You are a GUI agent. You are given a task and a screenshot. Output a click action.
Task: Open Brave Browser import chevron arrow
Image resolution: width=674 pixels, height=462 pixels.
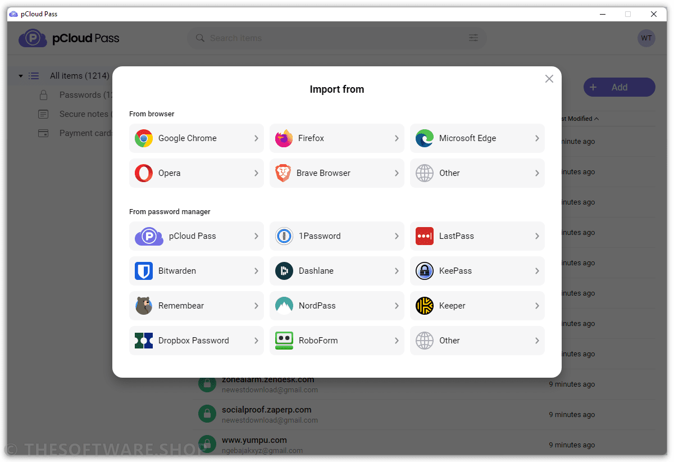tap(397, 173)
